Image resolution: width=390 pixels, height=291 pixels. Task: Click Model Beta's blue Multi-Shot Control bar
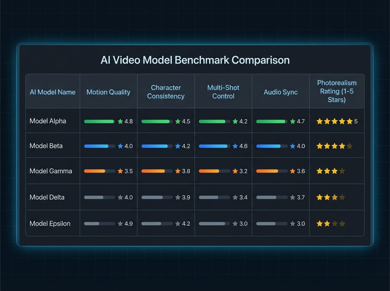pos(213,146)
